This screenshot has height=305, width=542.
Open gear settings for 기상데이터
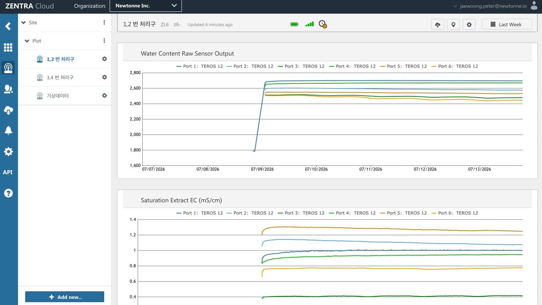pos(105,96)
